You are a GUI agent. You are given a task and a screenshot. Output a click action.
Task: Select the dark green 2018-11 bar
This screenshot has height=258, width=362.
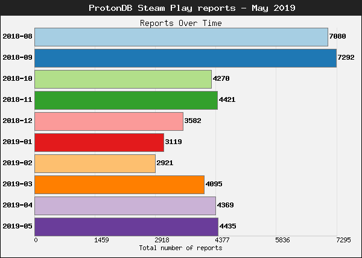(126, 100)
